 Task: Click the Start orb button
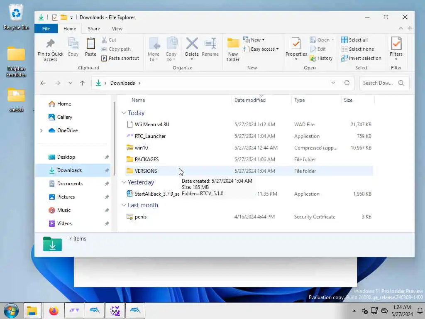[11, 311]
